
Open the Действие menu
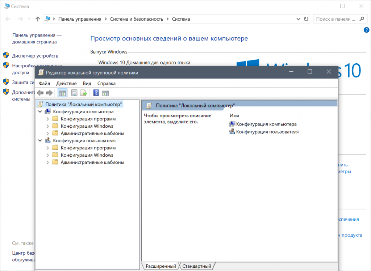tap(66, 83)
